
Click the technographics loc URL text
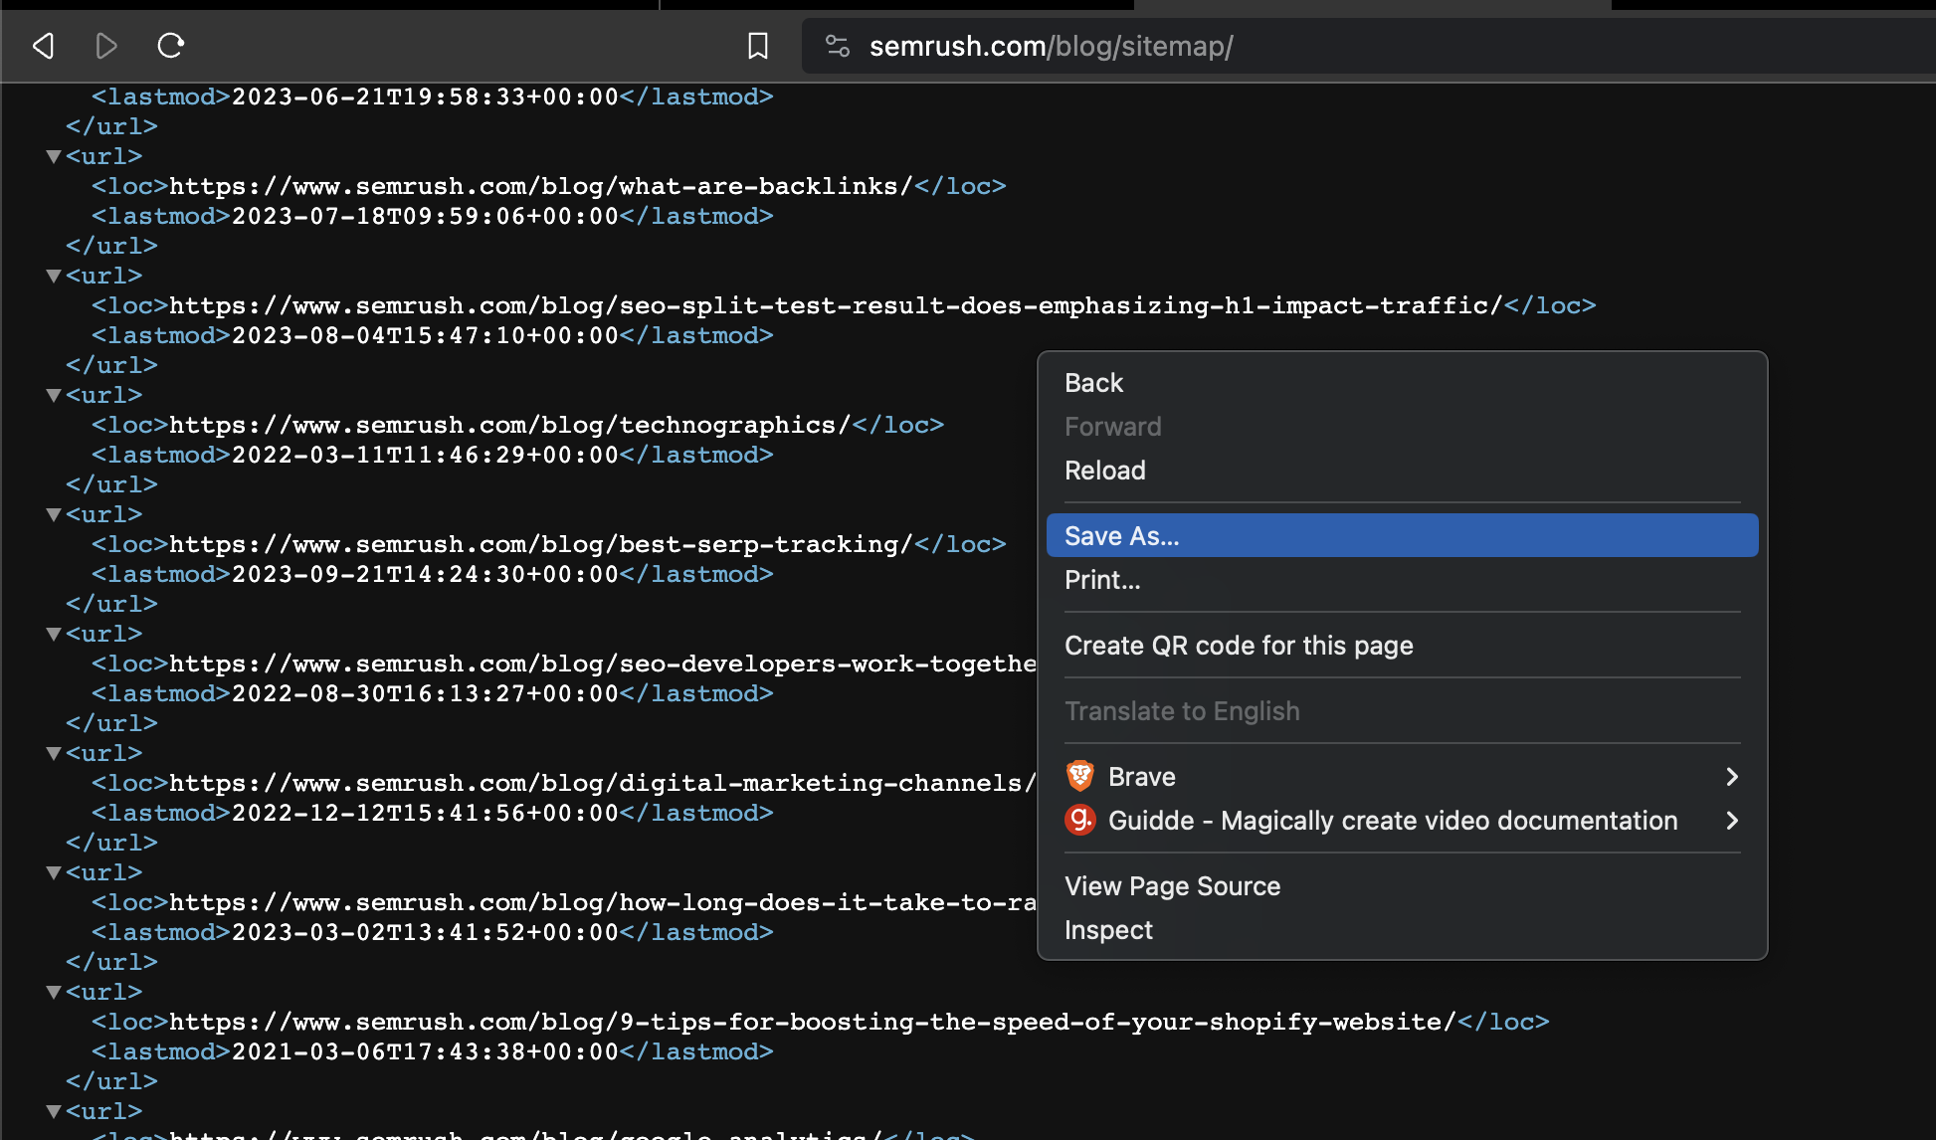(510, 425)
